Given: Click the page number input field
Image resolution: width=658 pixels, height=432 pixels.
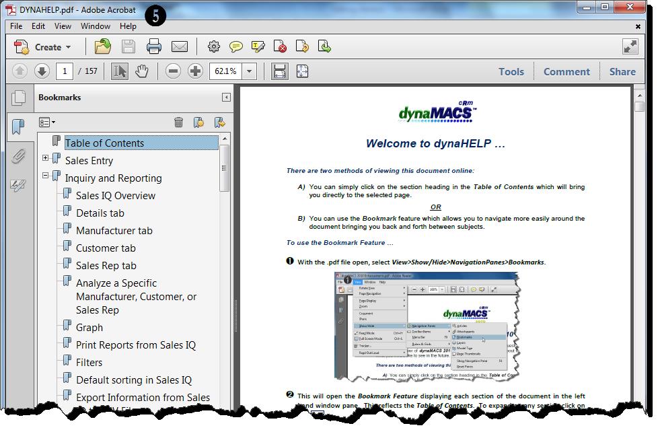Looking at the screenshot, I should (x=65, y=71).
